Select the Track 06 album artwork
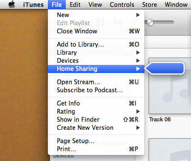Image resolution: width=191 pixels, height=161 pixels. pos(170,86)
